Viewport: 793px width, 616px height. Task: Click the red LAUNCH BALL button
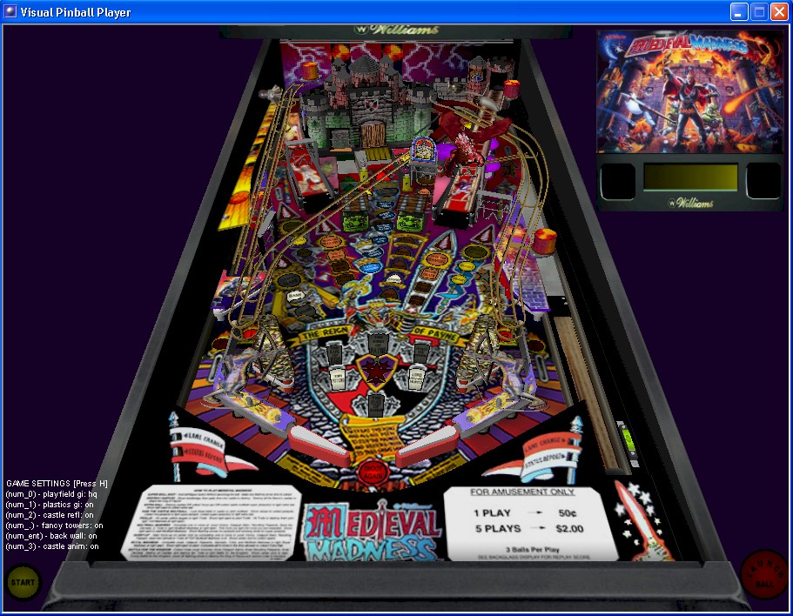click(x=764, y=575)
